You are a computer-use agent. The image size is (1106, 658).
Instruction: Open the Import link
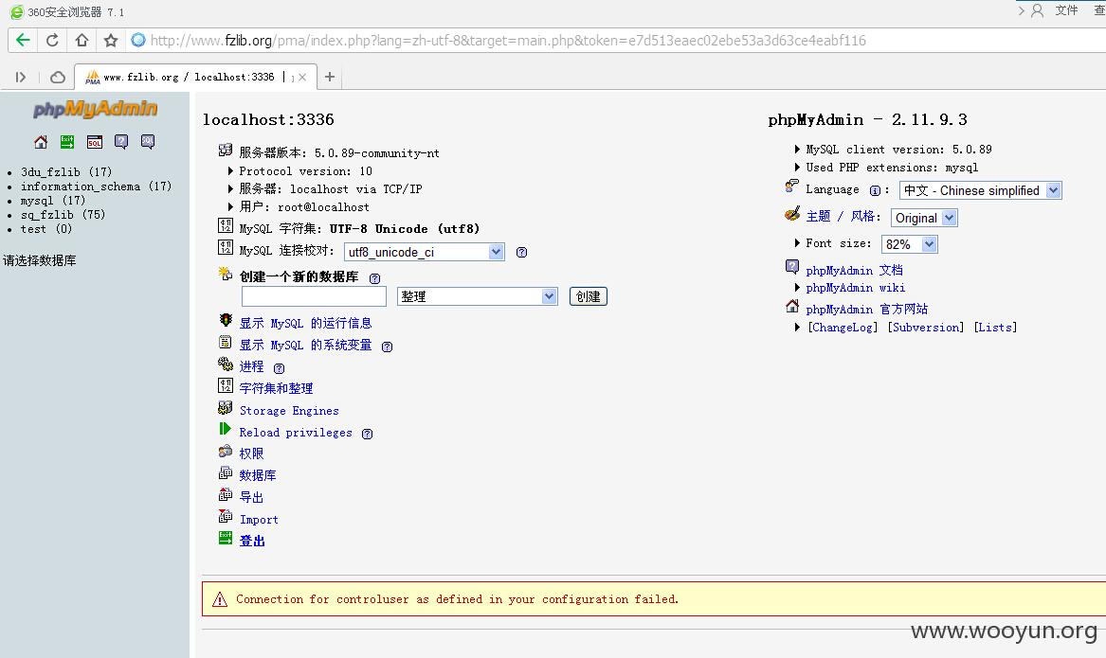[x=259, y=520]
